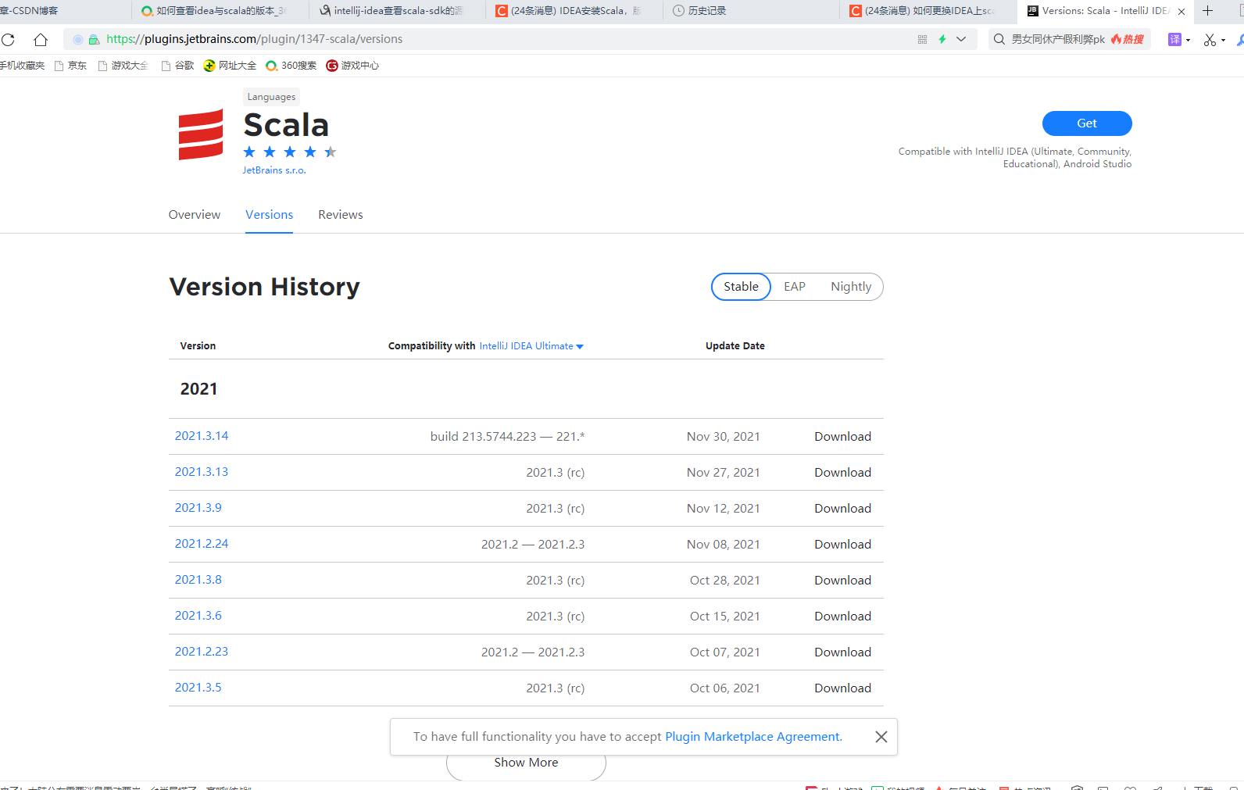Open version 2021.3.13 link
Image resolution: width=1244 pixels, height=790 pixels.
pos(202,472)
